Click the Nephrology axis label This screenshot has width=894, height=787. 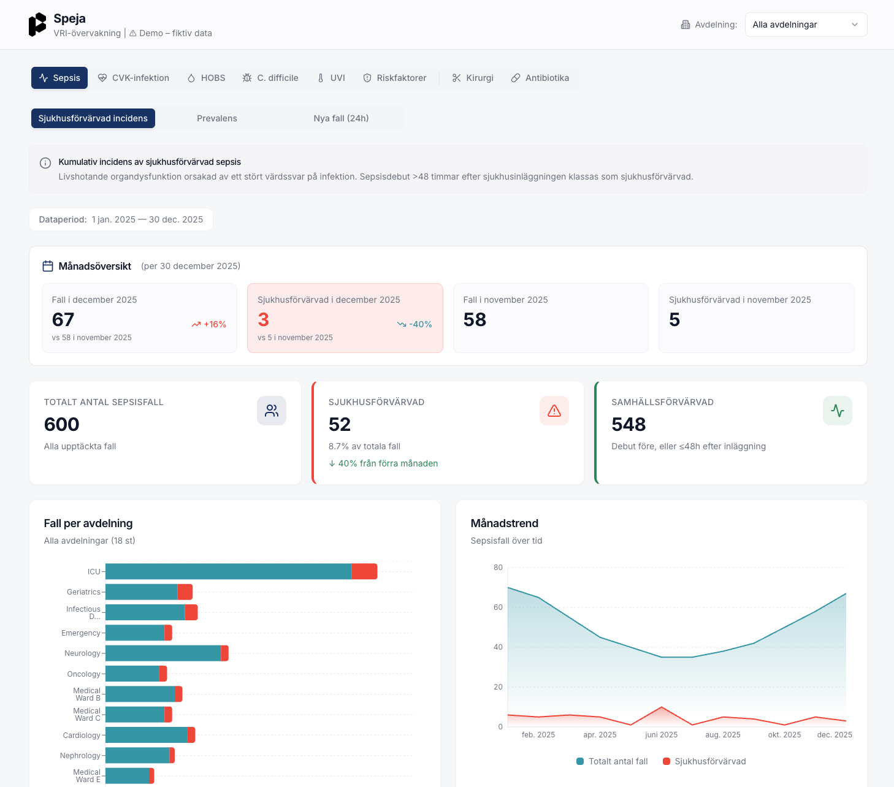tap(80, 756)
